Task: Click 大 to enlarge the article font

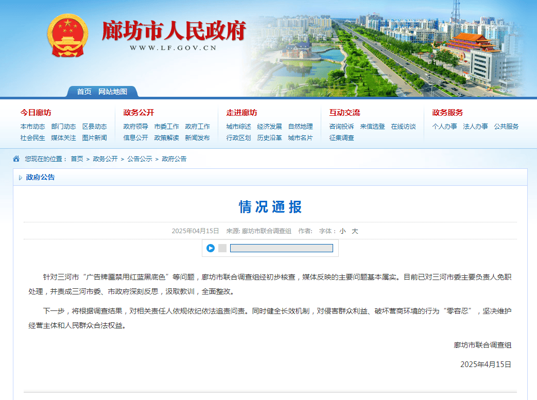Action: tap(354, 231)
